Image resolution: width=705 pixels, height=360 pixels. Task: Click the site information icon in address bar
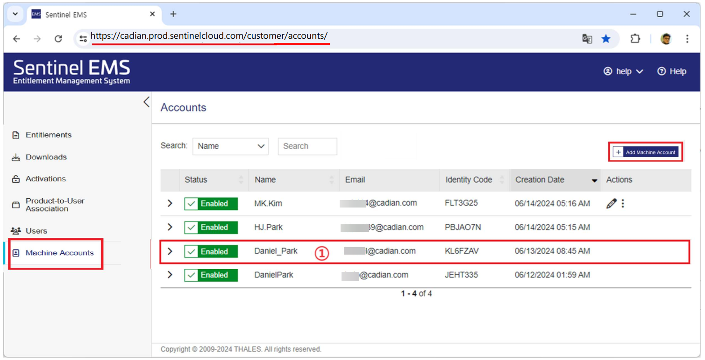click(83, 39)
